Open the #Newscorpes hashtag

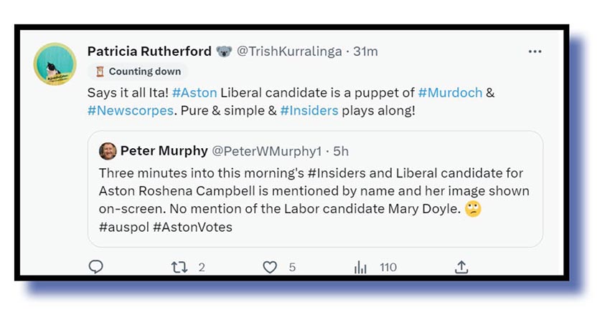click(x=131, y=111)
